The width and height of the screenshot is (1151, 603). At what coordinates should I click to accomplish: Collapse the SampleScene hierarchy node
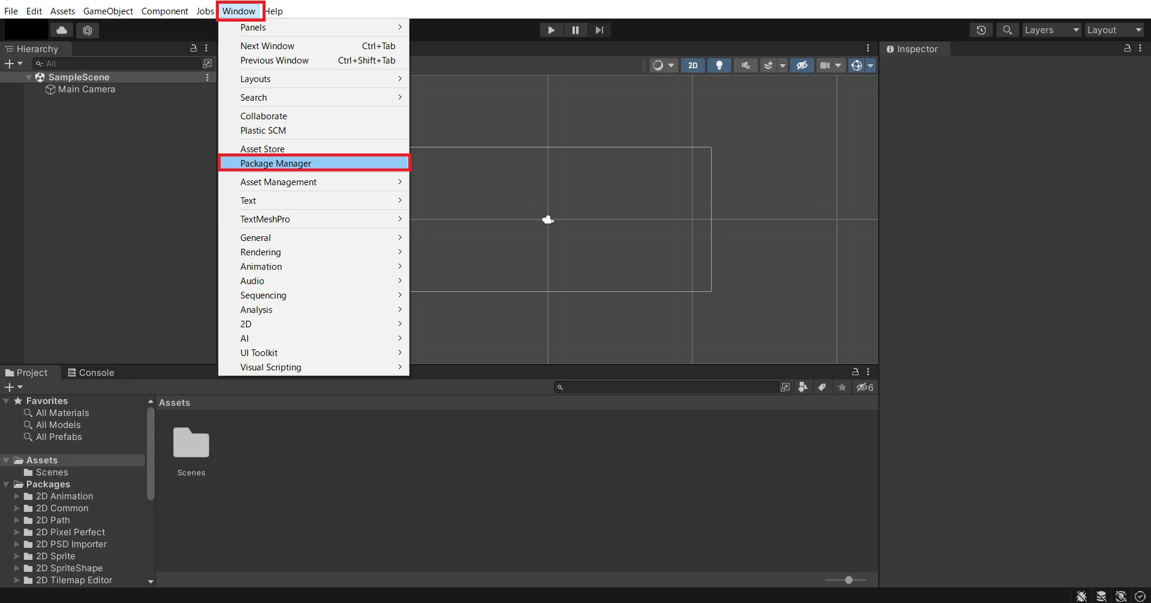point(28,77)
